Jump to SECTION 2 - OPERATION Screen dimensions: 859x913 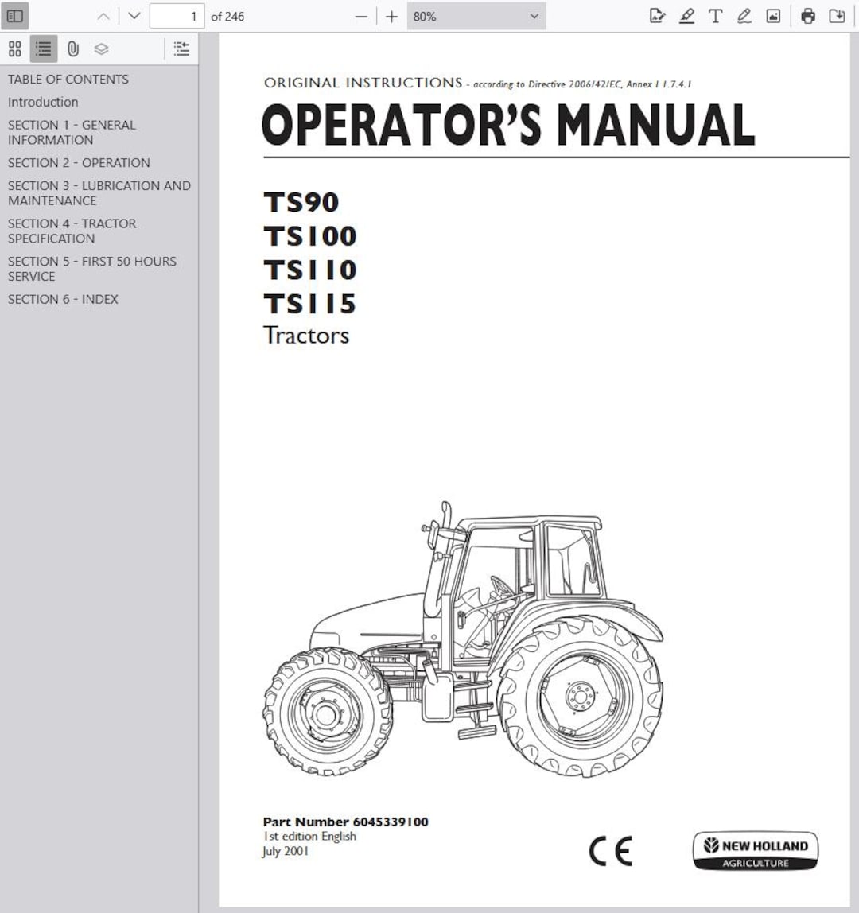79,163
